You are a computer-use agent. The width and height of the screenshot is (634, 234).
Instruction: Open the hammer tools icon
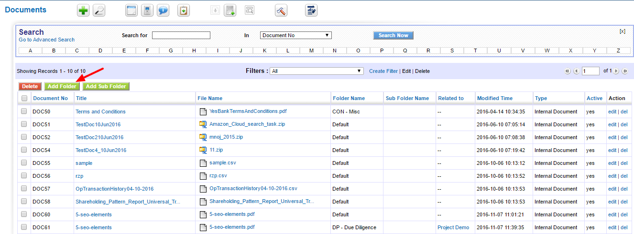(281, 10)
